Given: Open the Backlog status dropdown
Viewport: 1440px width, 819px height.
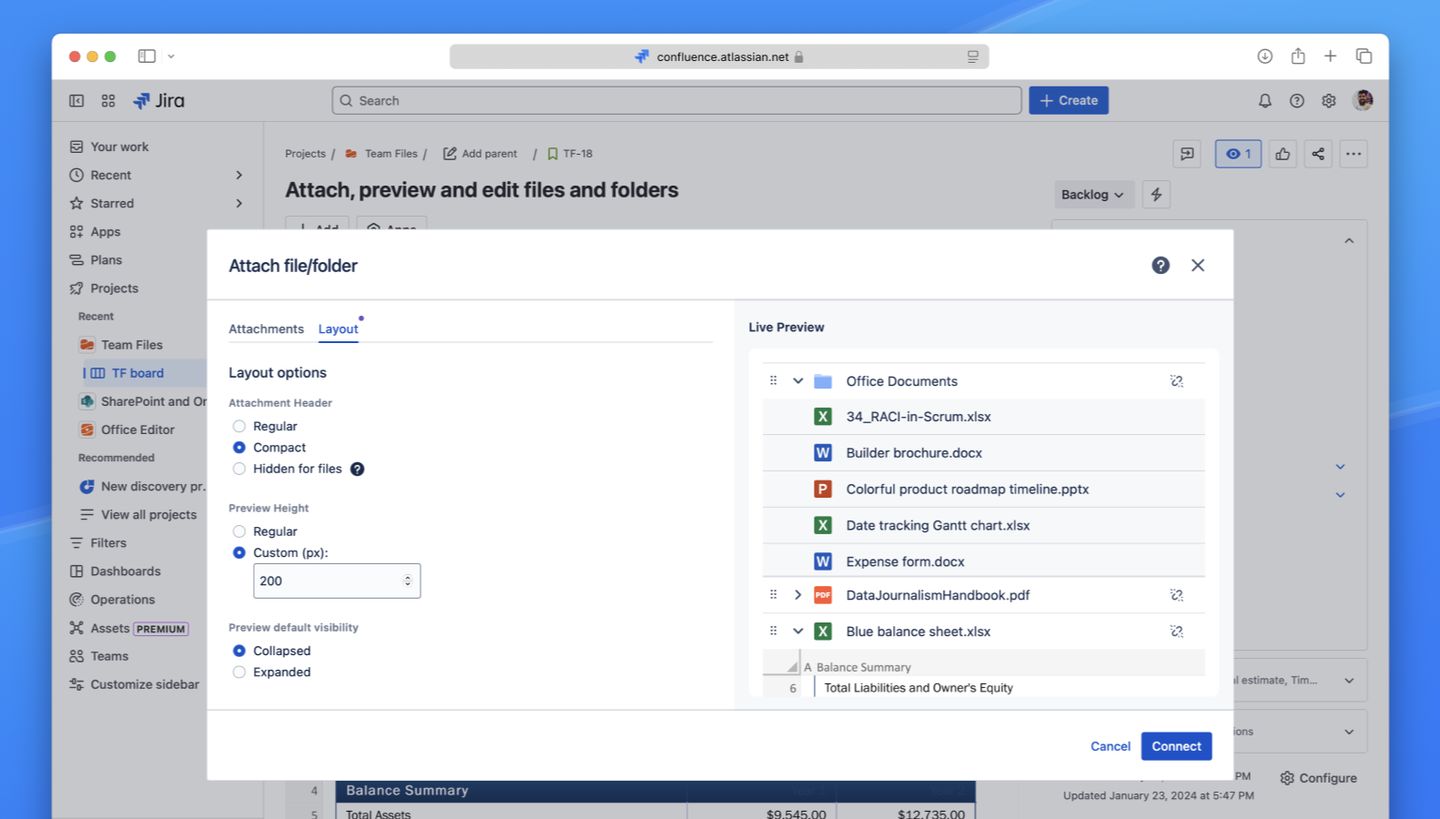Looking at the screenshot, I should click(x=1093, y=194).
